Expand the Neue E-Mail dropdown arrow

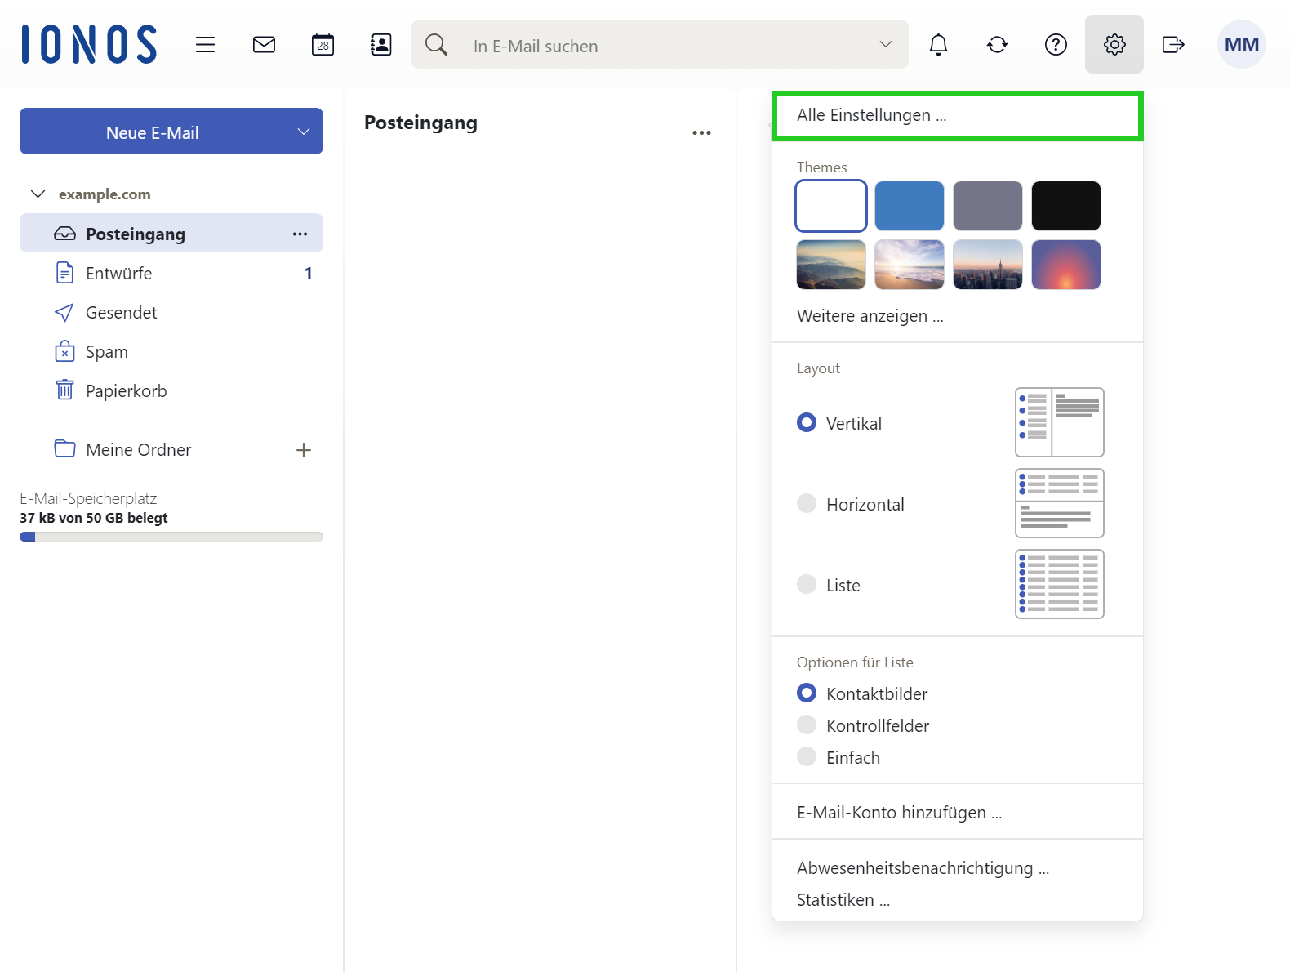coord(304,132)
